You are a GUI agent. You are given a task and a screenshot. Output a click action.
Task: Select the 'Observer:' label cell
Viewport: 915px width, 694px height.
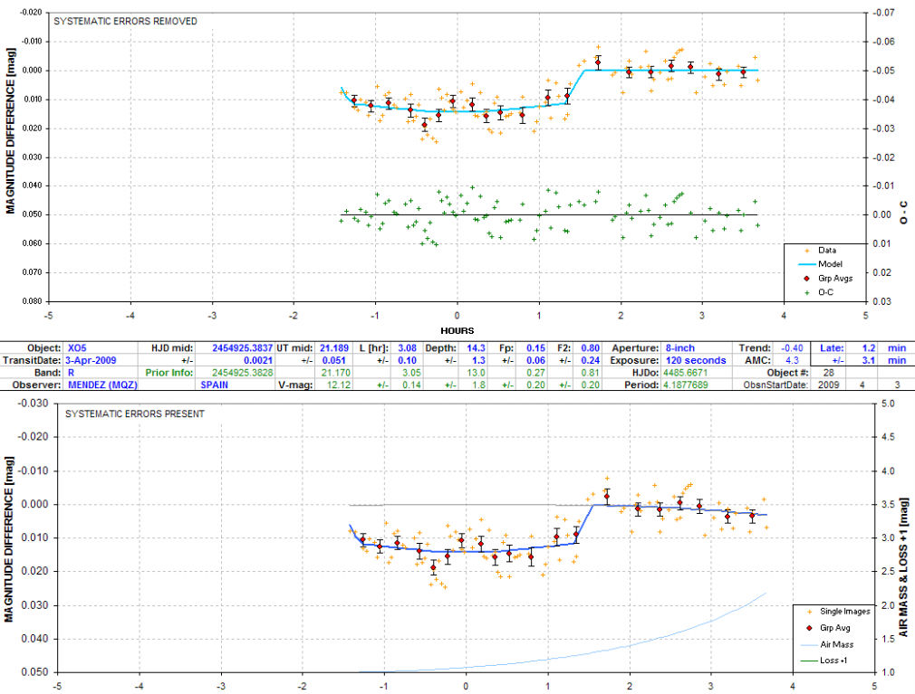37,385
